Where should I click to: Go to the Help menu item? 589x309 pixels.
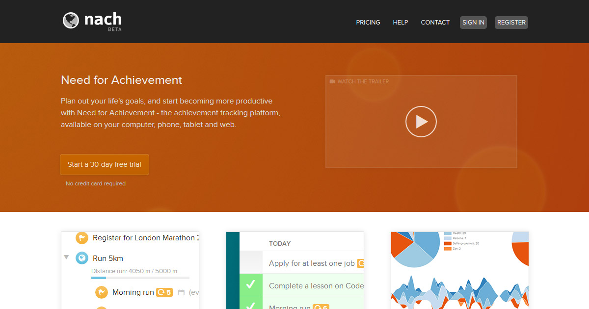point(400,23)
